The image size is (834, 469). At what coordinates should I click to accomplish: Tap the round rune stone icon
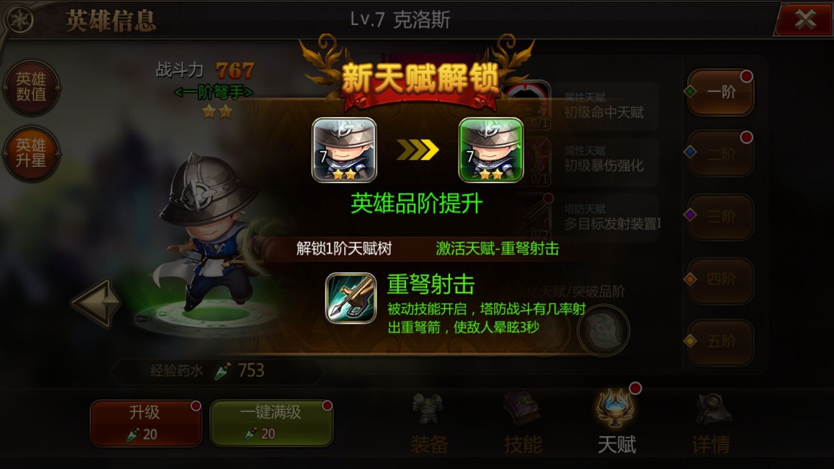click(x=604, y=330)
